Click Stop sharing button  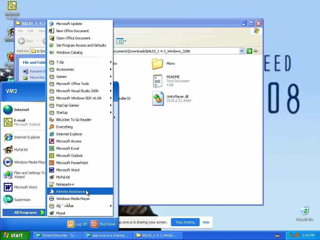click(x=185, y=222)
